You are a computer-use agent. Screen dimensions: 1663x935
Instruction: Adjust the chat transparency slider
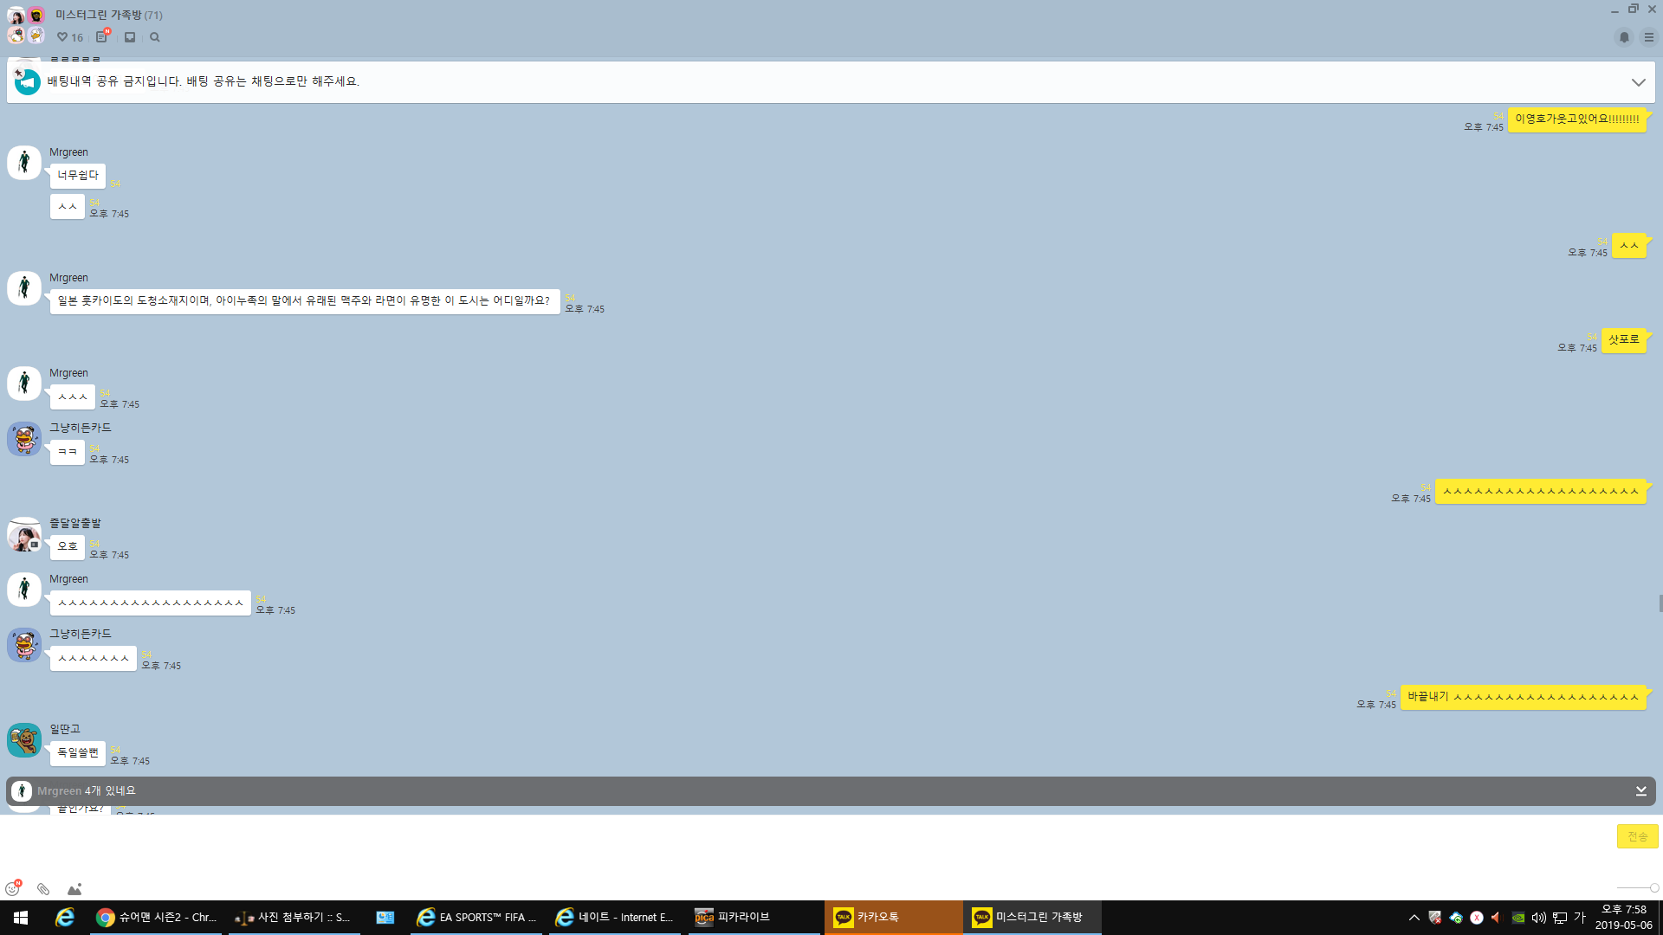point(1653,888)
